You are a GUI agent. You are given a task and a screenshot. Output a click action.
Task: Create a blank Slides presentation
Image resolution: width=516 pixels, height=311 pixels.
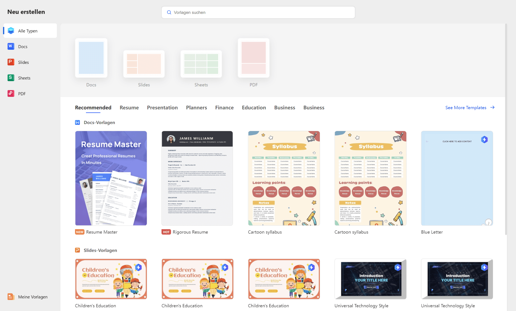pyautogui.click(x=144, y=64)
